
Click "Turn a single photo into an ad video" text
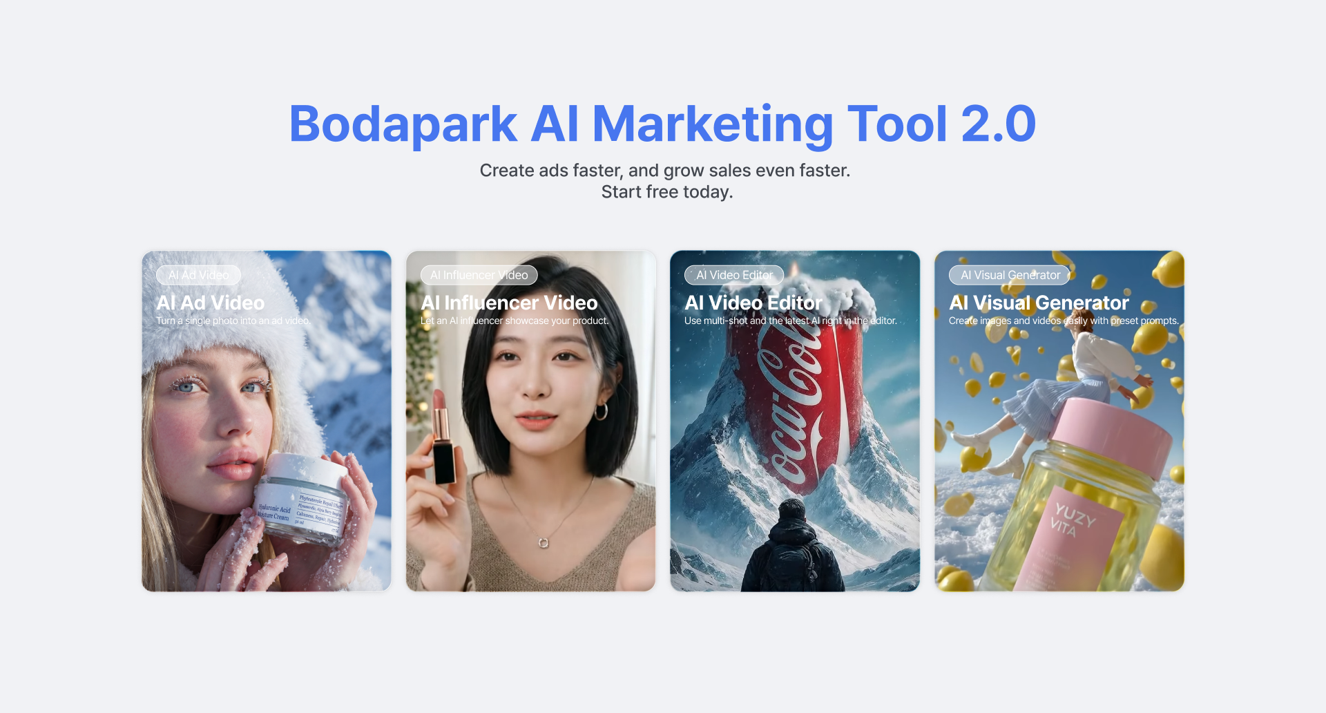pyautogui.click(x=233, y=321)
